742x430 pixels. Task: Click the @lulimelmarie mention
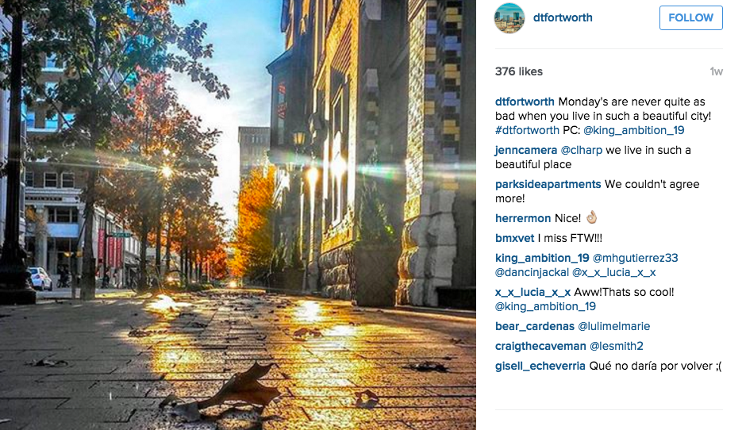(613, 326)
